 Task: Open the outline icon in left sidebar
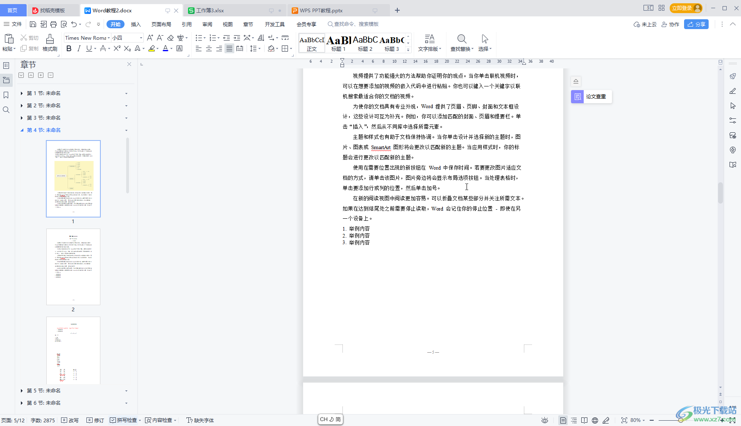point(6,66)
